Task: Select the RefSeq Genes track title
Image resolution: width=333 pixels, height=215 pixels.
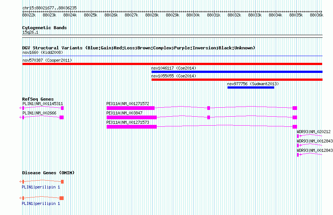Action: point(38,99)
